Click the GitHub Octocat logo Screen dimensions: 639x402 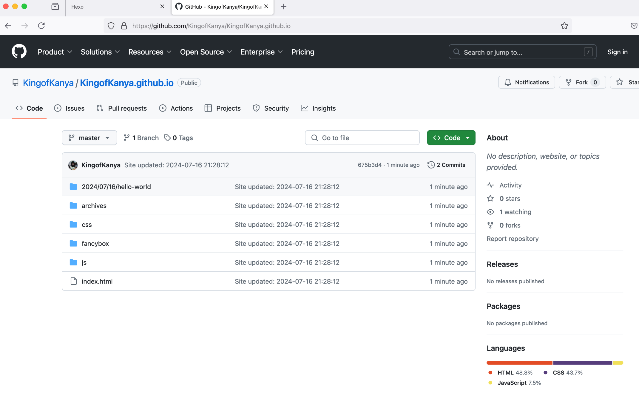tap(19, 52)
